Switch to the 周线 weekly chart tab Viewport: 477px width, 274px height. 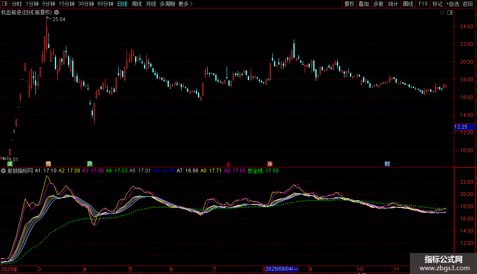point(137,4)
